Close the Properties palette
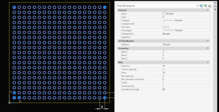This screenshot has height=112, width=219. [x=215, y=2]
